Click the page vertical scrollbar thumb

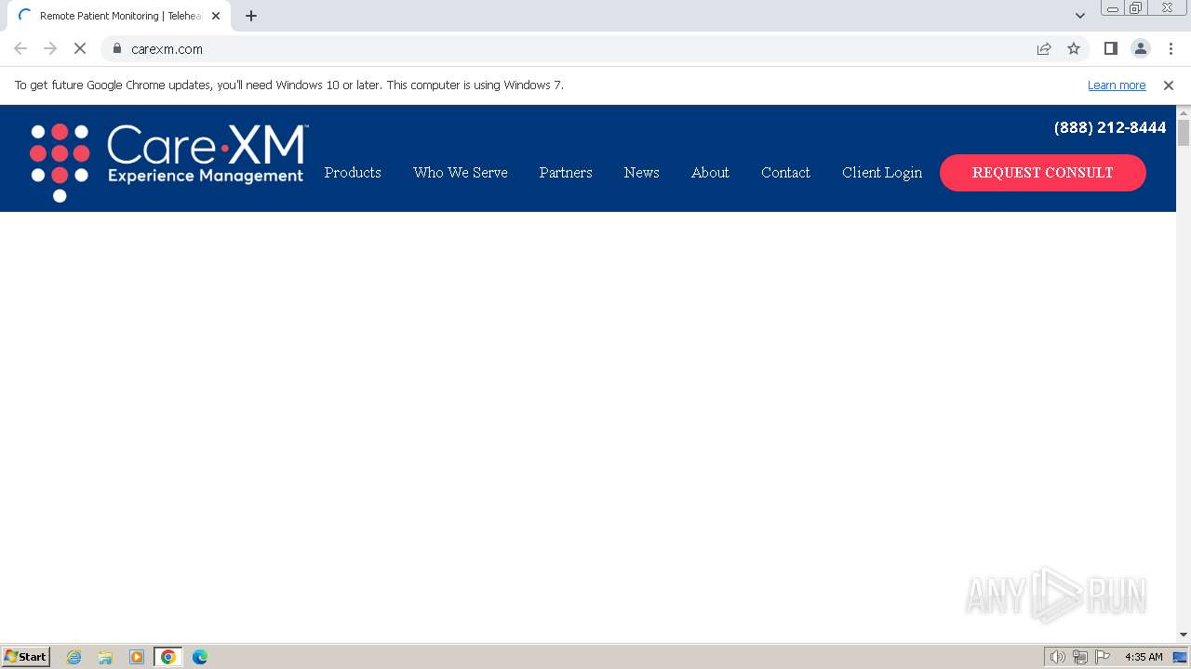click(x=1184, y=132)
